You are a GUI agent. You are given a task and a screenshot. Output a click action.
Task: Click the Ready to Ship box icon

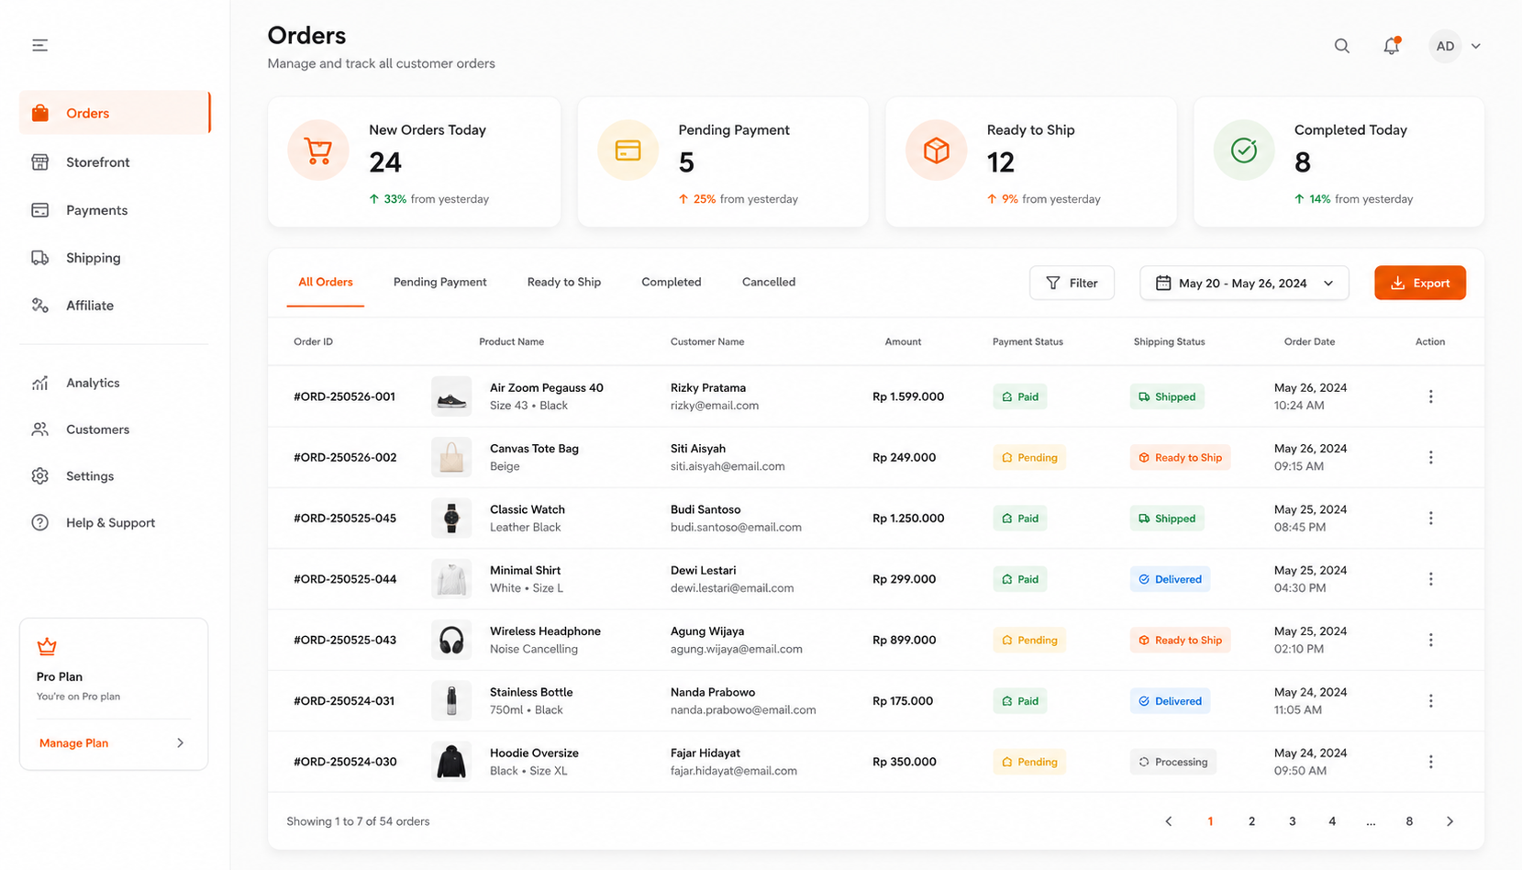pyautogui.click(x=936, y=151)
